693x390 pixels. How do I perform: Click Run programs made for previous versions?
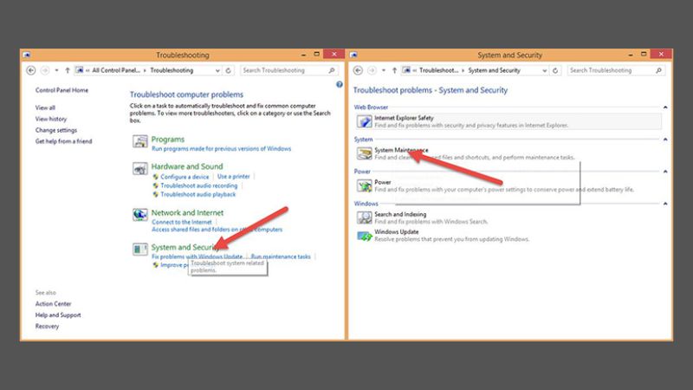[221, 148]
